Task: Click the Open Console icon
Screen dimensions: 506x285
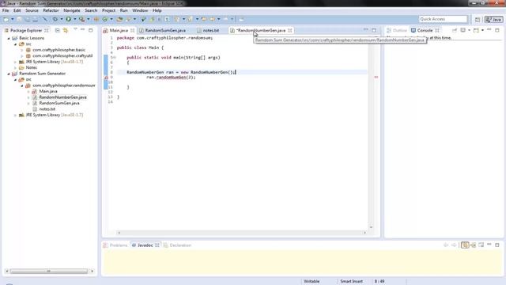Action: (476, 30)
